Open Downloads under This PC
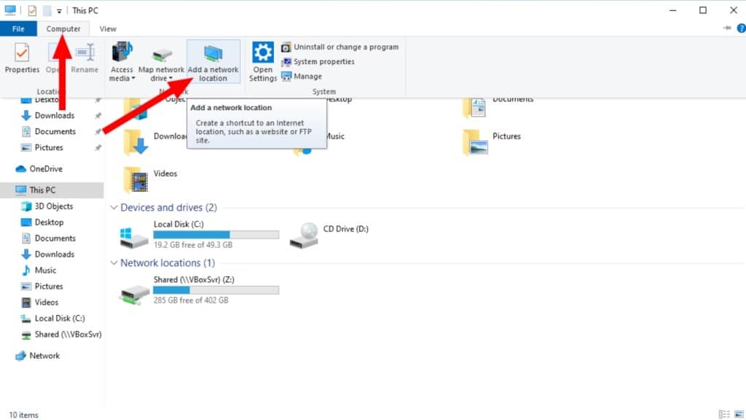Viewport: 746px width, 420px height. [x=54, y=254]
